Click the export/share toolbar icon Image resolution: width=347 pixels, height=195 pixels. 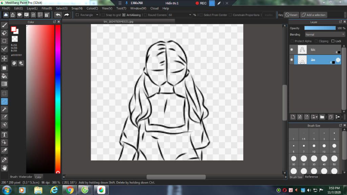click(x=13, y=15)
